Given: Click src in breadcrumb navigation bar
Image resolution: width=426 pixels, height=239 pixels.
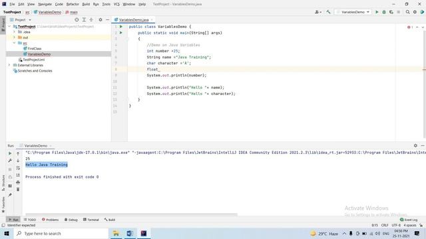Looking at the screenshot, I should click(27, 12).
